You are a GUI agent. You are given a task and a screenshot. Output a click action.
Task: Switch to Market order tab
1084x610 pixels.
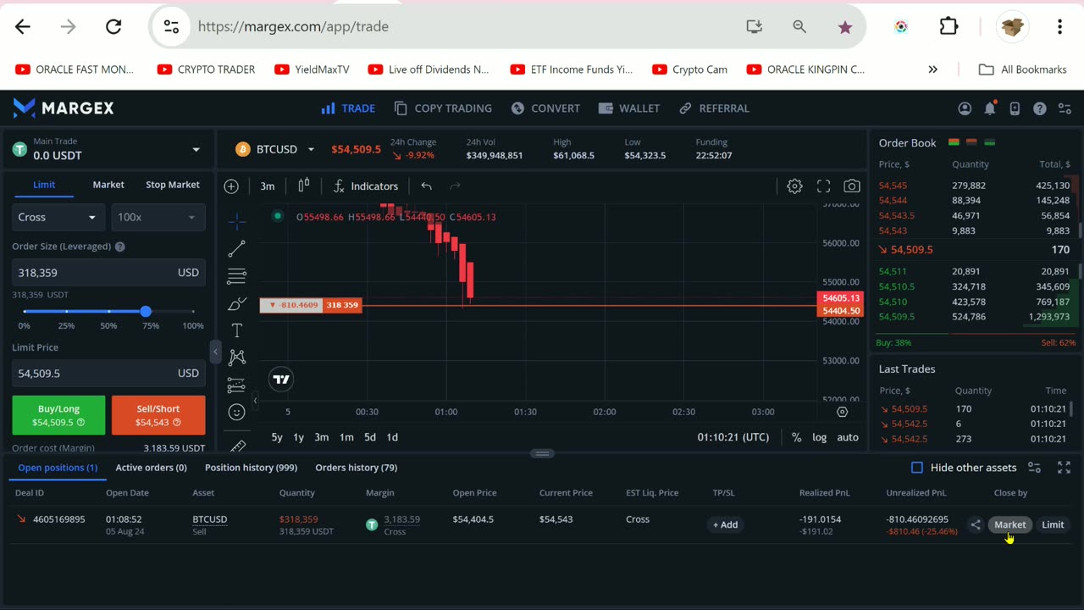108,185
